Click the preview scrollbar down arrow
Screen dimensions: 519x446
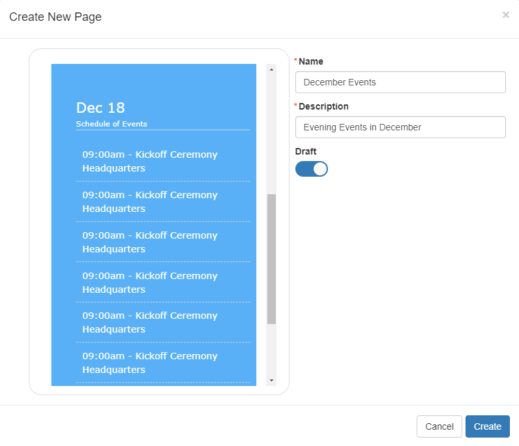(271, 380)
